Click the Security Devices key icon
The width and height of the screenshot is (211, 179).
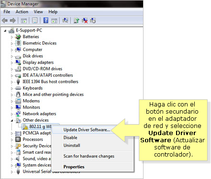coord(18,146)
